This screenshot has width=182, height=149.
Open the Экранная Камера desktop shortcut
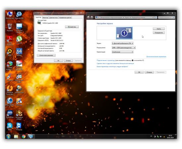(x=19, y=28)
